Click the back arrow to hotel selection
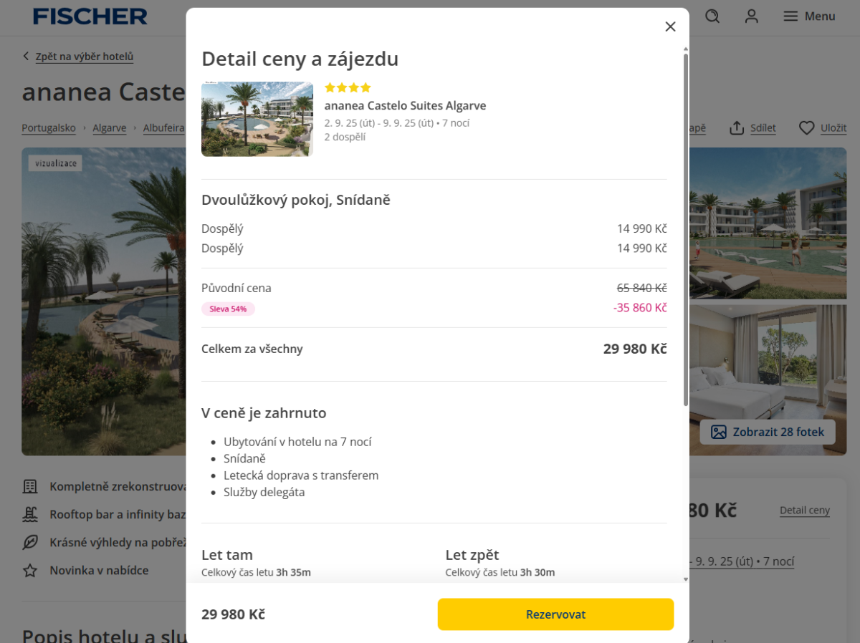The height and width of the screenshot is (643, 860). pyautogui.click(x=27, y=57)
